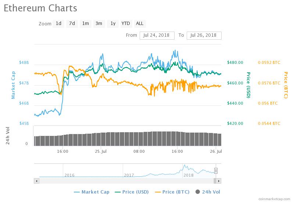Click the 2016 marker in navigator
The width and height of the screenshot is (294, 202).
(x=69, y=175)
